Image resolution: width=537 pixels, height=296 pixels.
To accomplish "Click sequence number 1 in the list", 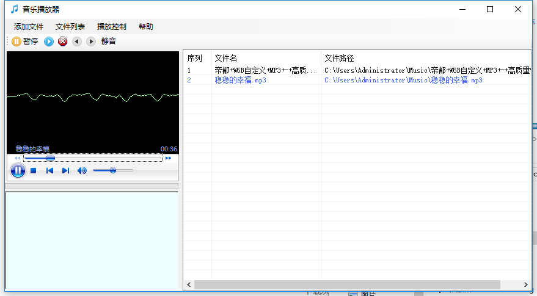I will (x=189, y=71).
